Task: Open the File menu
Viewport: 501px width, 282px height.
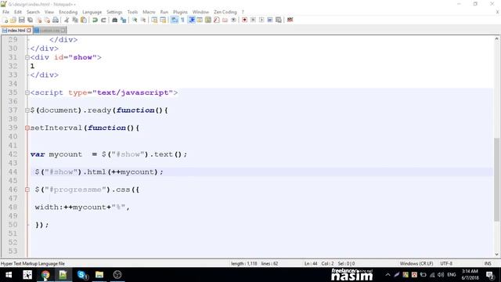Action: tap(5, 12)
